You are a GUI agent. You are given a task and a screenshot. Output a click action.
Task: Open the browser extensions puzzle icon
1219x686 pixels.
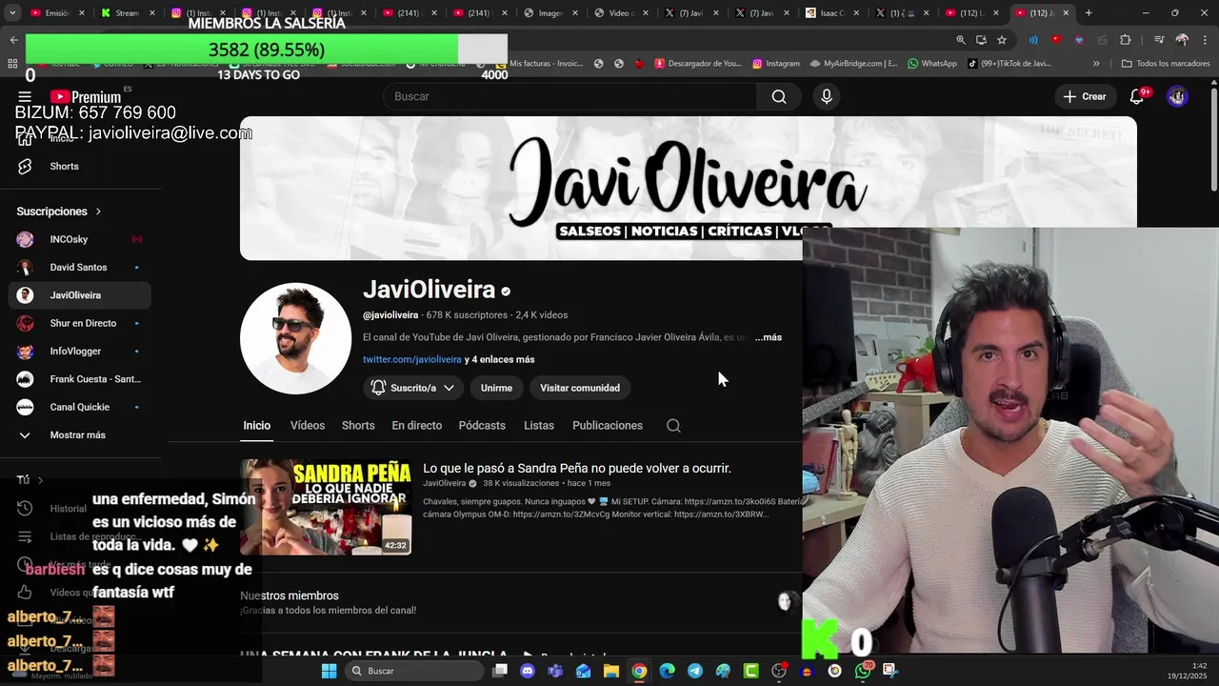1125,40
